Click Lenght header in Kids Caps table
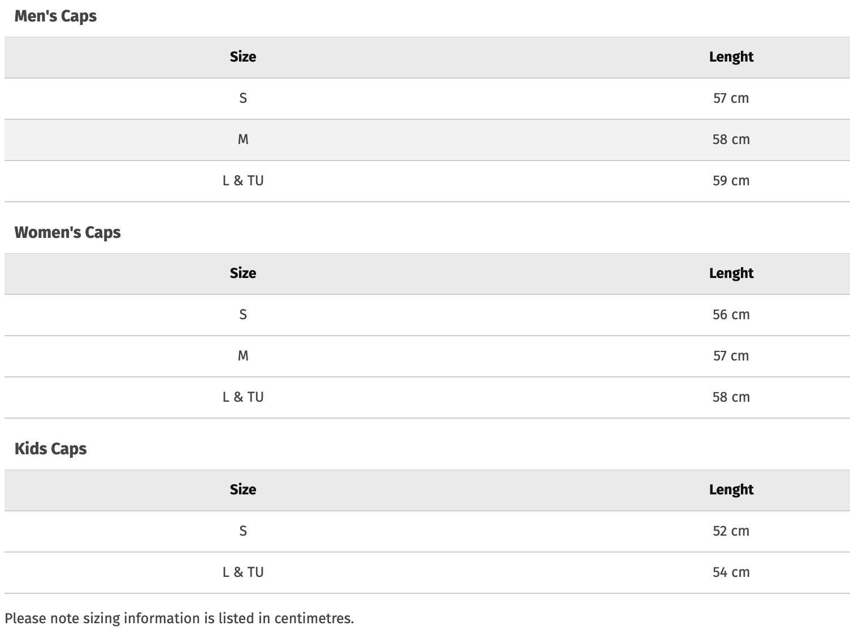 [731, 490]
